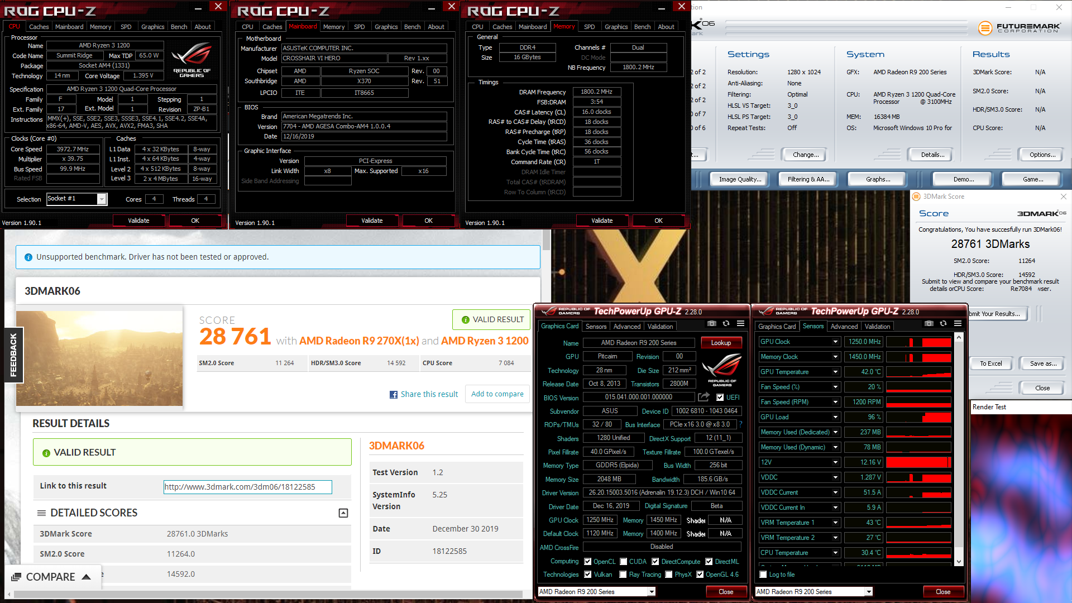This screenshot has height=603, width=1072.
Task: Open hamburger menu in GPU-Z Sensors window
Action: point(958,324)
